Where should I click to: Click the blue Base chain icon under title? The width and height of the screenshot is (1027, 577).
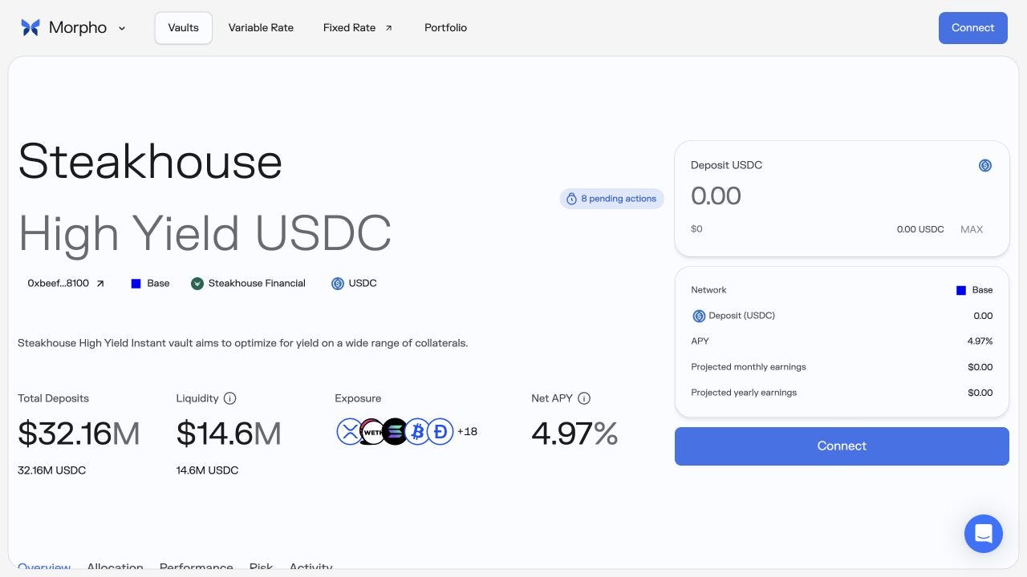coord(136,284)
